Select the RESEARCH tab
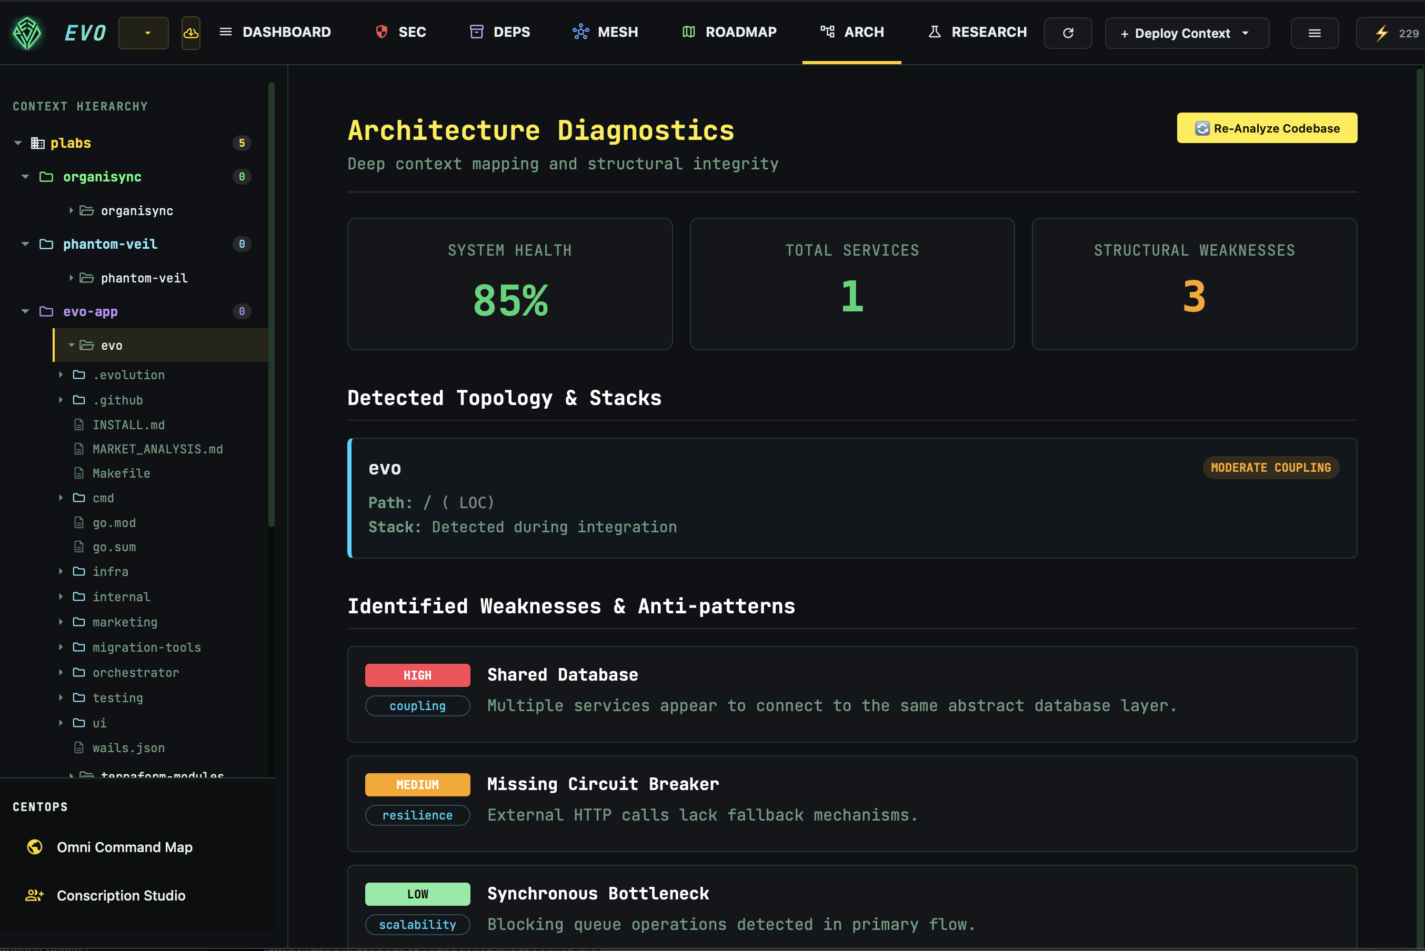The image size is (1425, 951). coord(977,32)
